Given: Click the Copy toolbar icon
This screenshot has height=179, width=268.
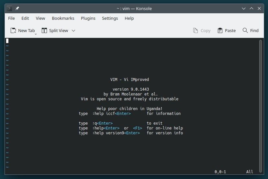Looking at the screenshot, I should (x=195, y=31).
